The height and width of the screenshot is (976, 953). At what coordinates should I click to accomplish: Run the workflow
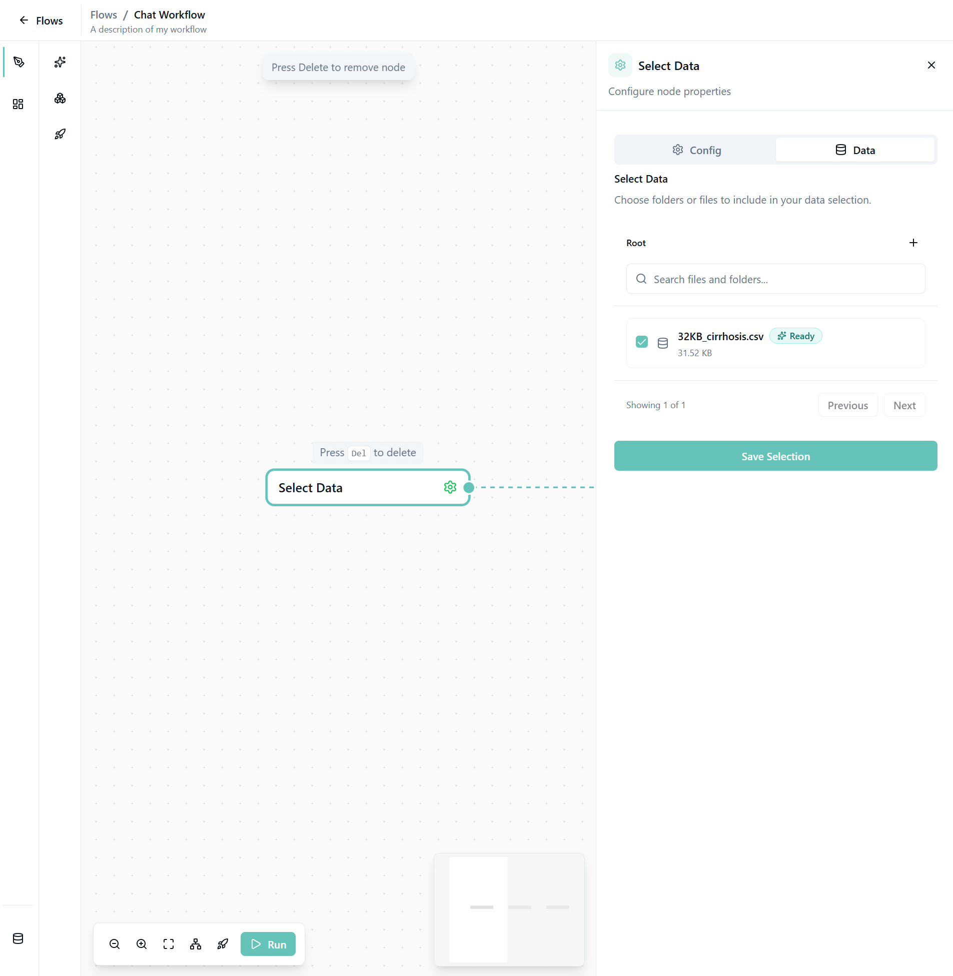268,944
